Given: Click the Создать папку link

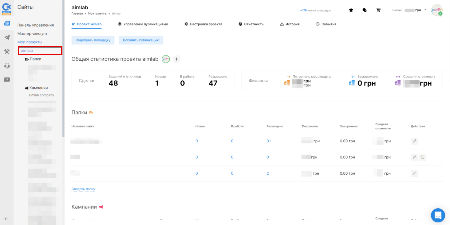Looking at the screenshot, I should pyautogui.click(x=83, y=189).
